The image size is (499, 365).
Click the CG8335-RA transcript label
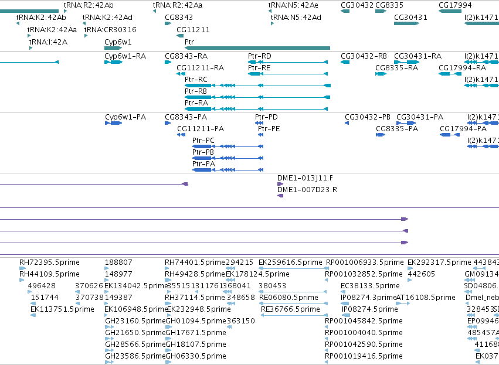click(396, 68)
